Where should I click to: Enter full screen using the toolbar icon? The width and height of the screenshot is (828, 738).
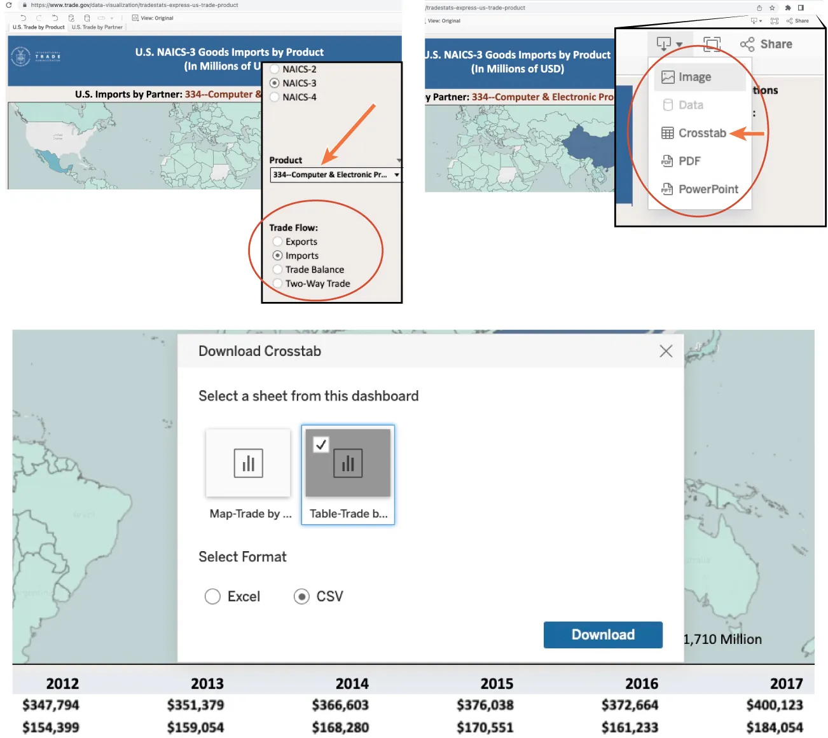pyautogui.click(x=710, y=44)
